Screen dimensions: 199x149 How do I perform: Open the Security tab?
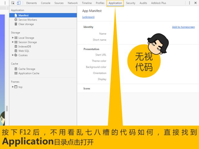click(x=131, y=3)
